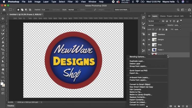Toggle Lock position
Screen dimensions: 192x108
[160, 29]
